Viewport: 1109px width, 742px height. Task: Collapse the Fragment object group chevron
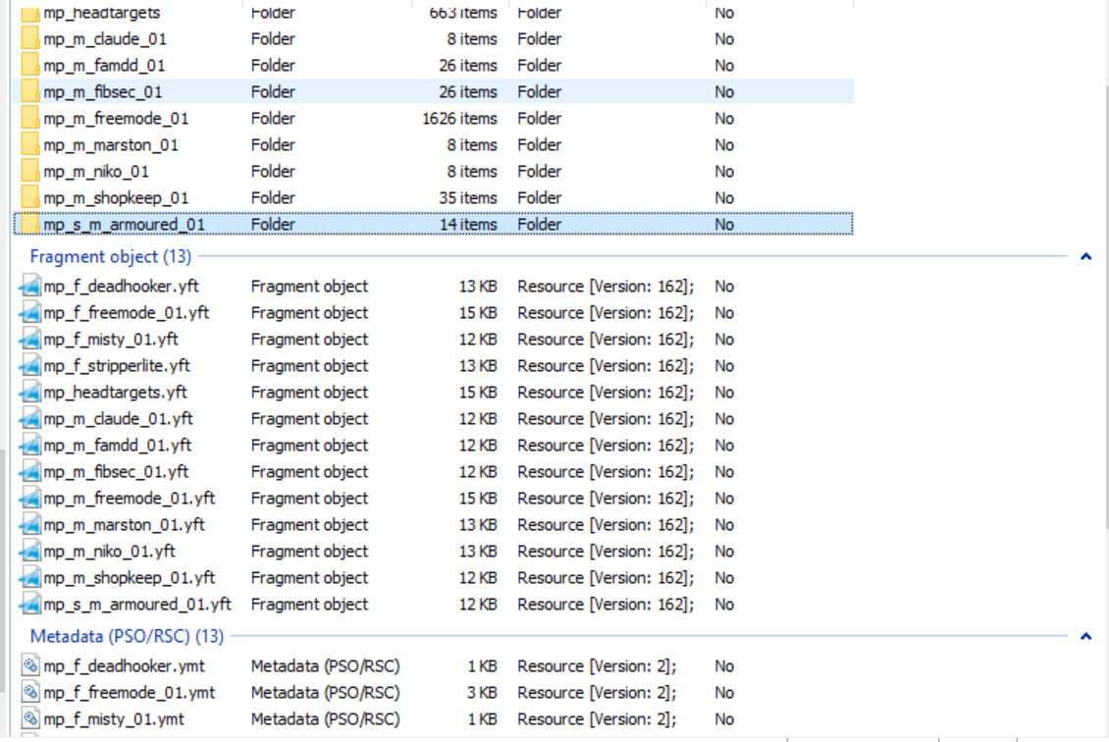(1085, 257)
